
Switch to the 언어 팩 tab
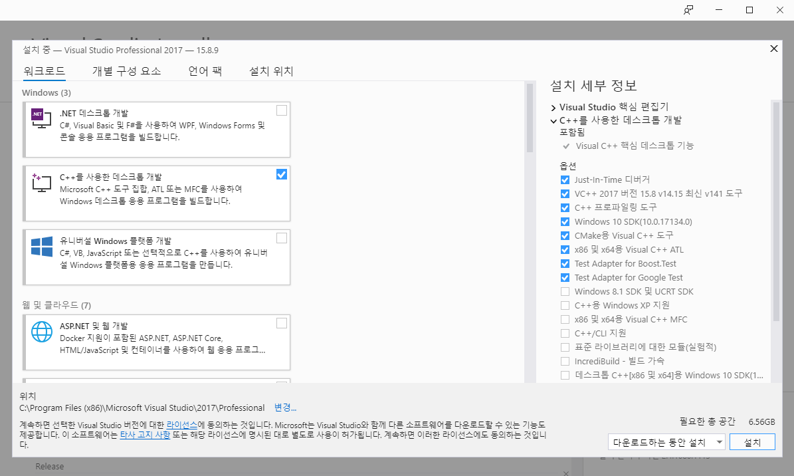pos(205,71)
